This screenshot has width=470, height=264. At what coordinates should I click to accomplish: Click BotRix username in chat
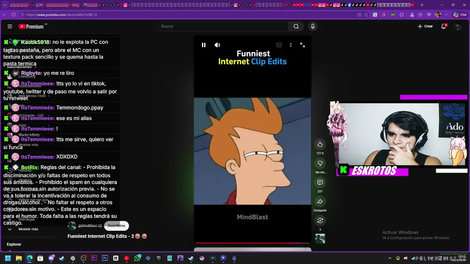tap(30, 167)
